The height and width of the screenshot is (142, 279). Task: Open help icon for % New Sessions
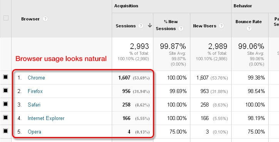(x=181, y=29)
